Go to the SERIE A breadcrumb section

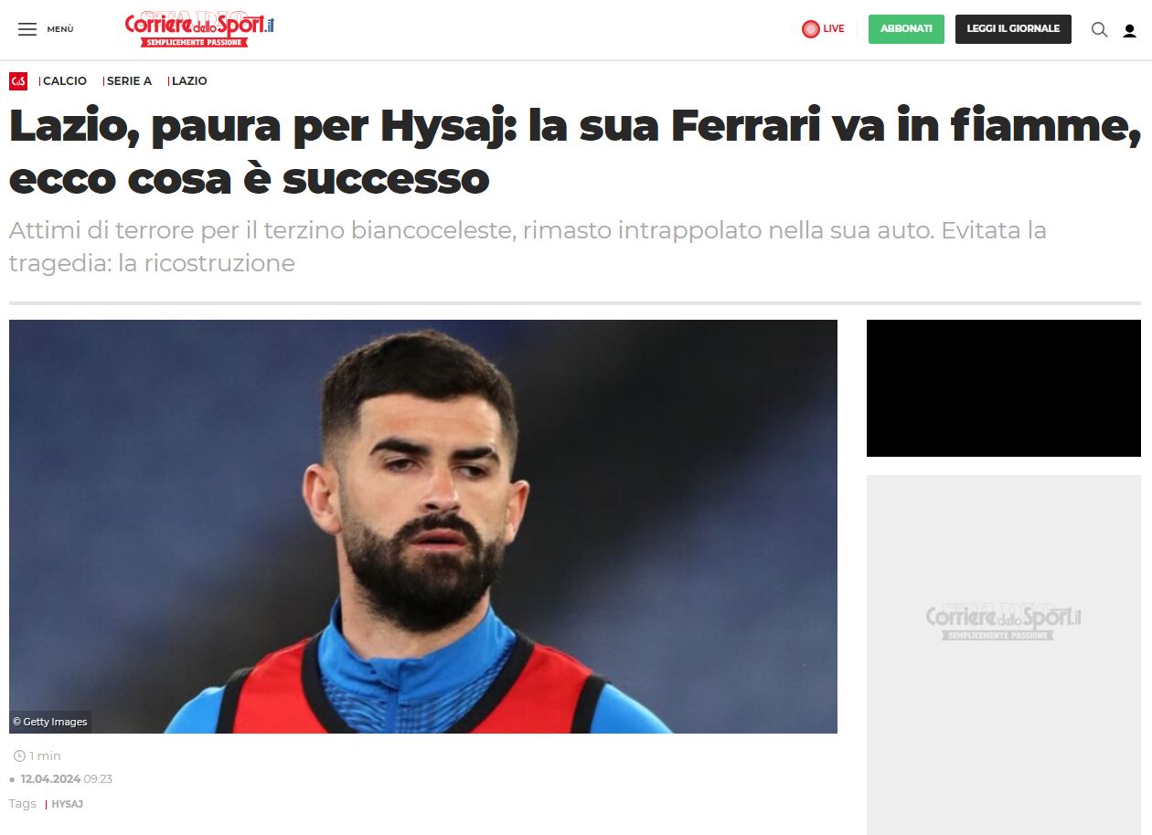[x=130, y=81]
